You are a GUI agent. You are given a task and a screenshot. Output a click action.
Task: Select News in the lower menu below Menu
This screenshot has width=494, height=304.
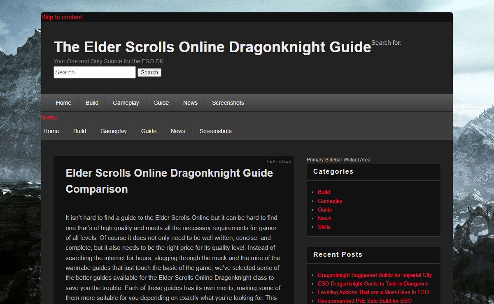click(178, 131)
